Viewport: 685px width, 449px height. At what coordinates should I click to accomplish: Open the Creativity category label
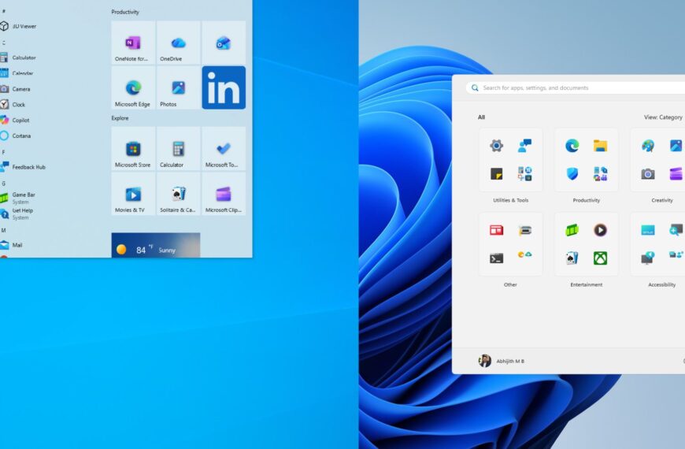point(662,200)
